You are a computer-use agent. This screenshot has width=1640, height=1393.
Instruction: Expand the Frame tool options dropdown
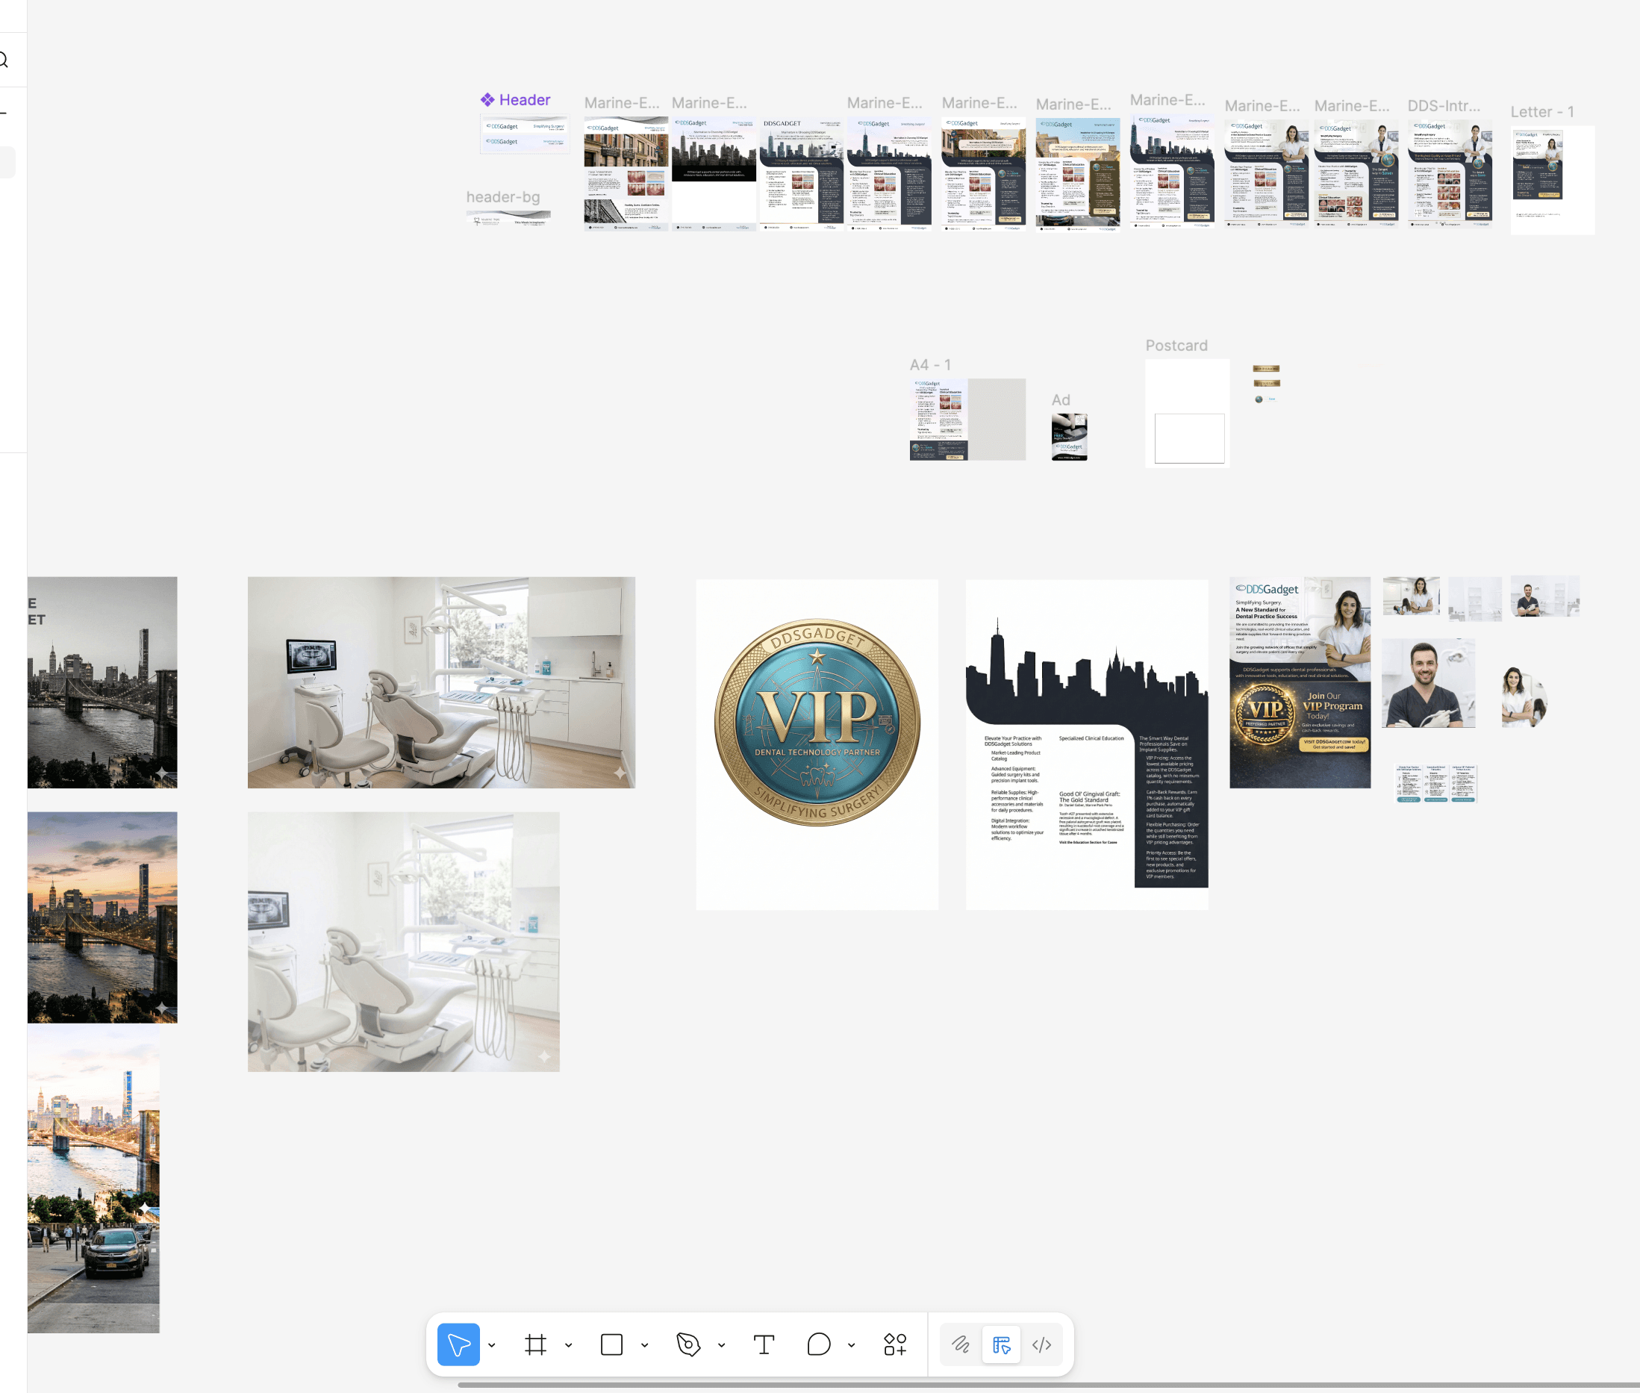pos(569,1344)
